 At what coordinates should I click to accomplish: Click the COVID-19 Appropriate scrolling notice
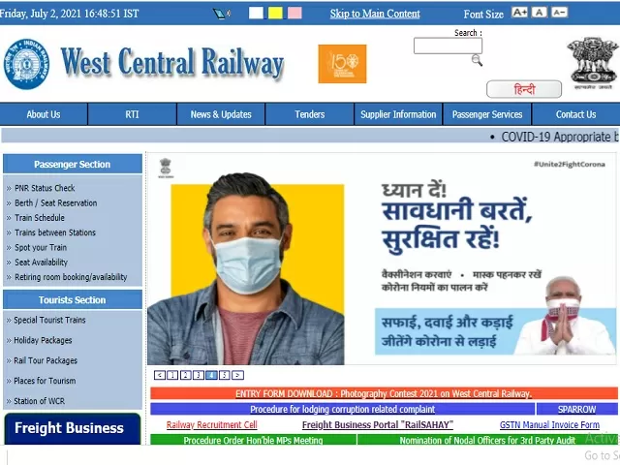pos(560,137)
